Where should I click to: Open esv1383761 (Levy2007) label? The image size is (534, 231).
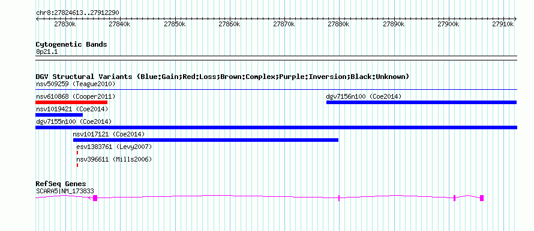coord(114,147)
